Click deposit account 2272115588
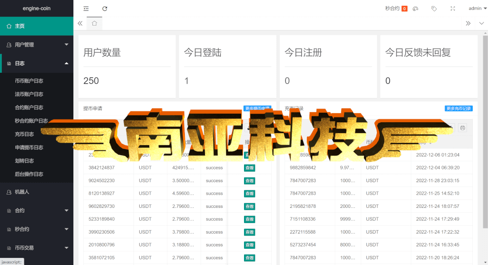Screen dimensions: 488x265 click(x=303, y=232)
